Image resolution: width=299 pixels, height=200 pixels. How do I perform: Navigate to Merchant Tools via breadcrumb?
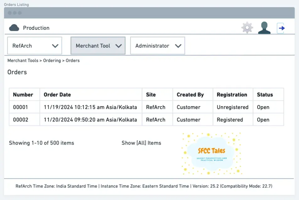tap(23, 61)
